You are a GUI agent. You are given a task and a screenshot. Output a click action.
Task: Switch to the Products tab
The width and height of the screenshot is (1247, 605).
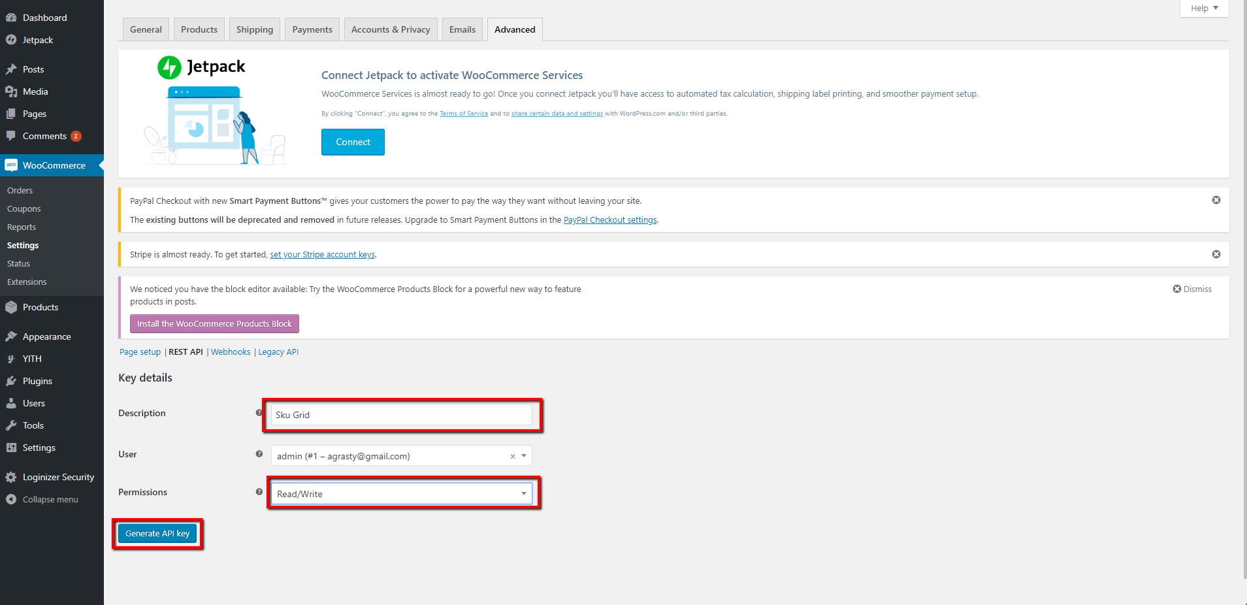(x=199, y=29)
